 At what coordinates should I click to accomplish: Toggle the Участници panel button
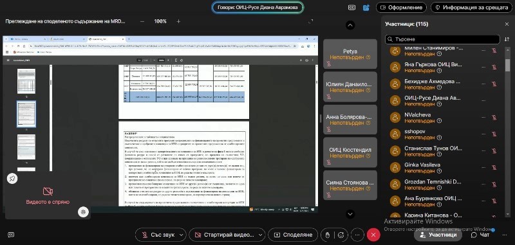click(x=438, y=235)
